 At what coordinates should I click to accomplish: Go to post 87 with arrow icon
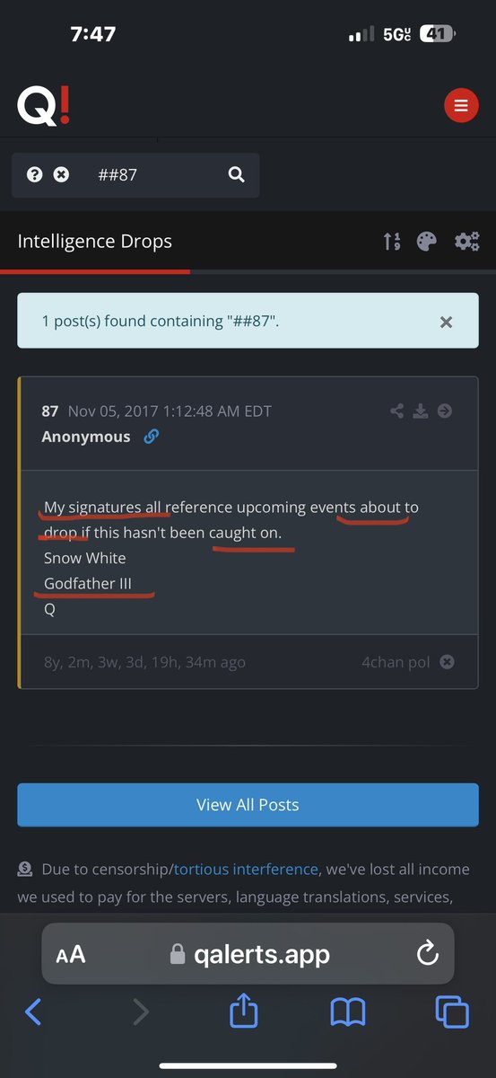[444, 411]
